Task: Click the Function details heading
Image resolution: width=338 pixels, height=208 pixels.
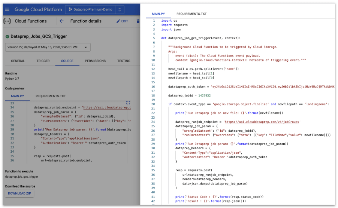Action: [86, 21]
